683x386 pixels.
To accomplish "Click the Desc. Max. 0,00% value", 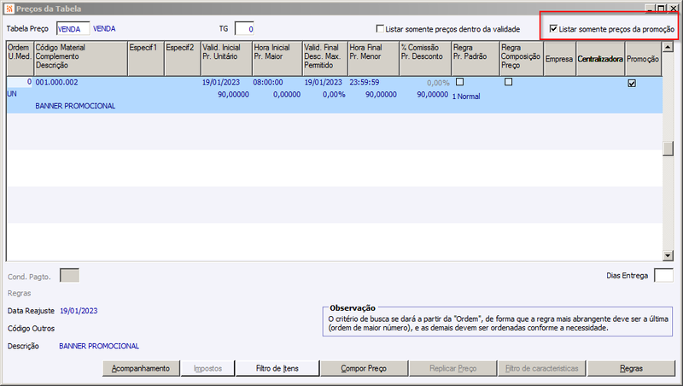I will click(x=334, y=95).
